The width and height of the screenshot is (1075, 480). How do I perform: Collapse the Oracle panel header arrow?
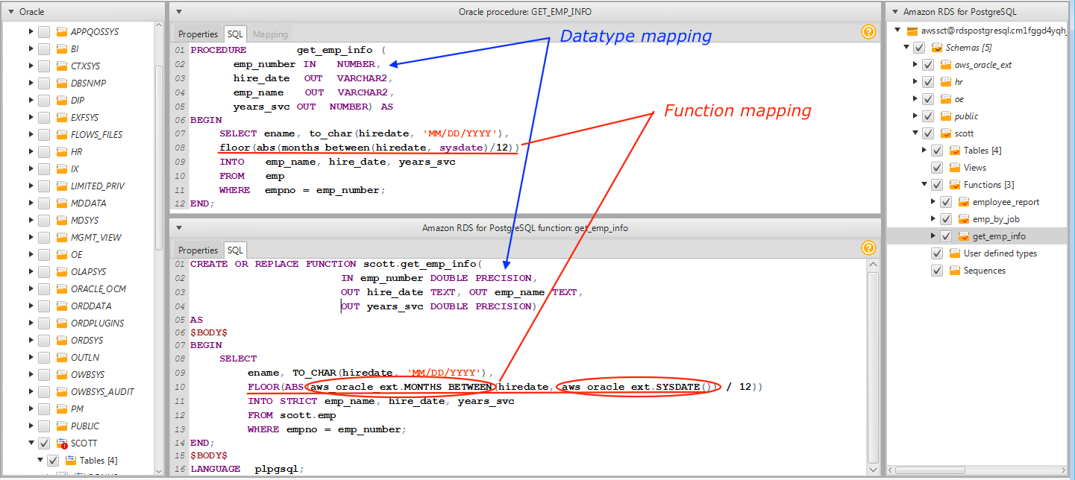(11, 12)
